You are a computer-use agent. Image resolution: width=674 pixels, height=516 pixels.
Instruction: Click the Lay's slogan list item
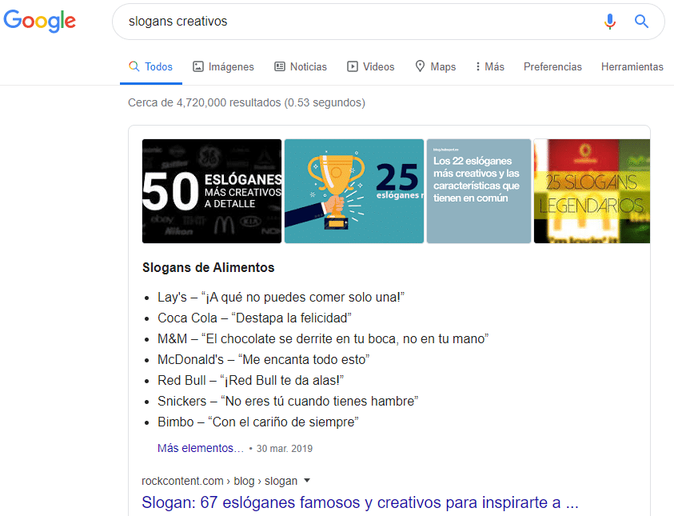[x=281, y=297]
